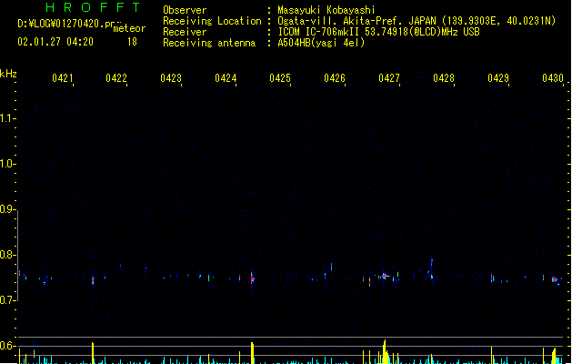The image size is (572, 364).
Task: Click the date stamp 02.01.27 04:20
Action: tap(55, 42)
